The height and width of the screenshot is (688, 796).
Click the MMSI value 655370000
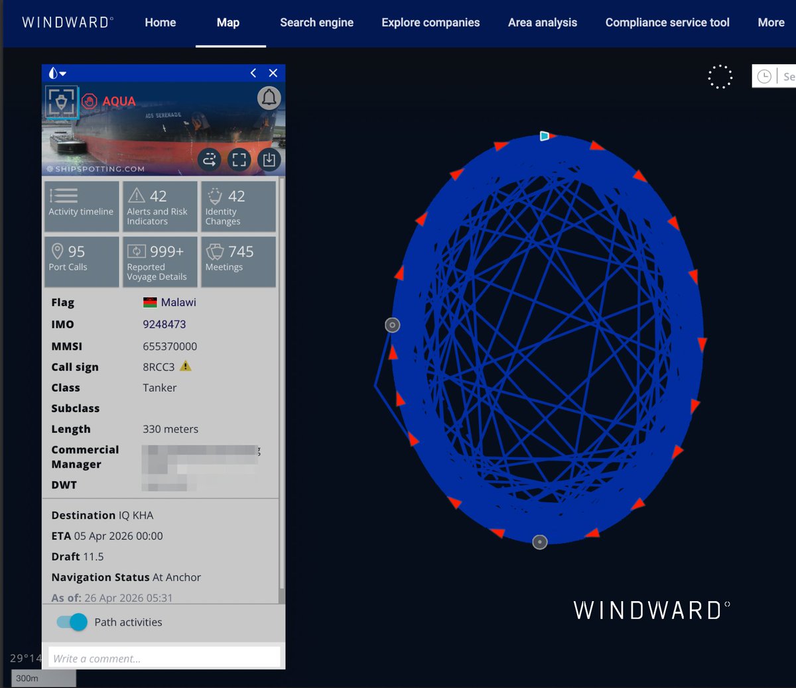pos(170,346)
